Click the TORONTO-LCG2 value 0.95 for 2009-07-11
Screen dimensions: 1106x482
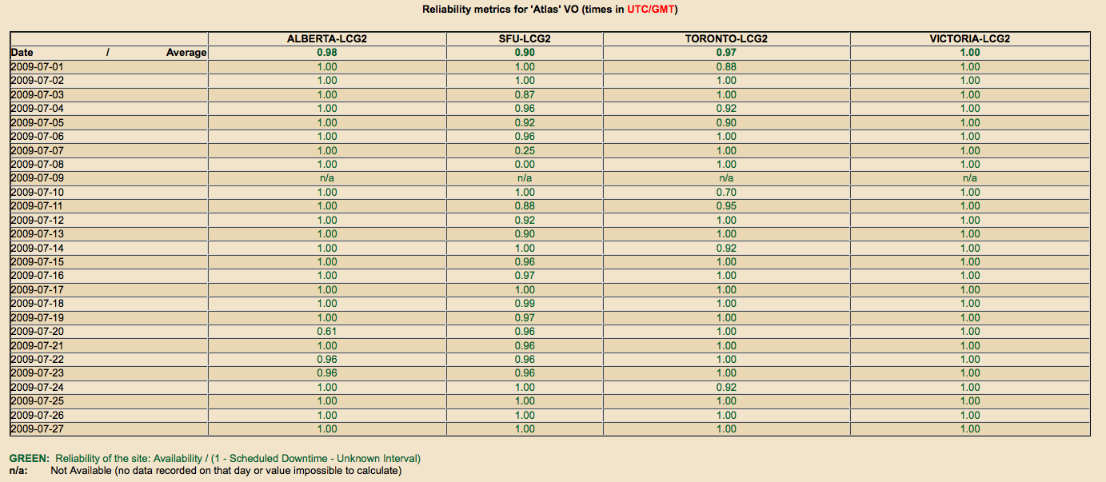pyautogui.click(x=726, y=205)
